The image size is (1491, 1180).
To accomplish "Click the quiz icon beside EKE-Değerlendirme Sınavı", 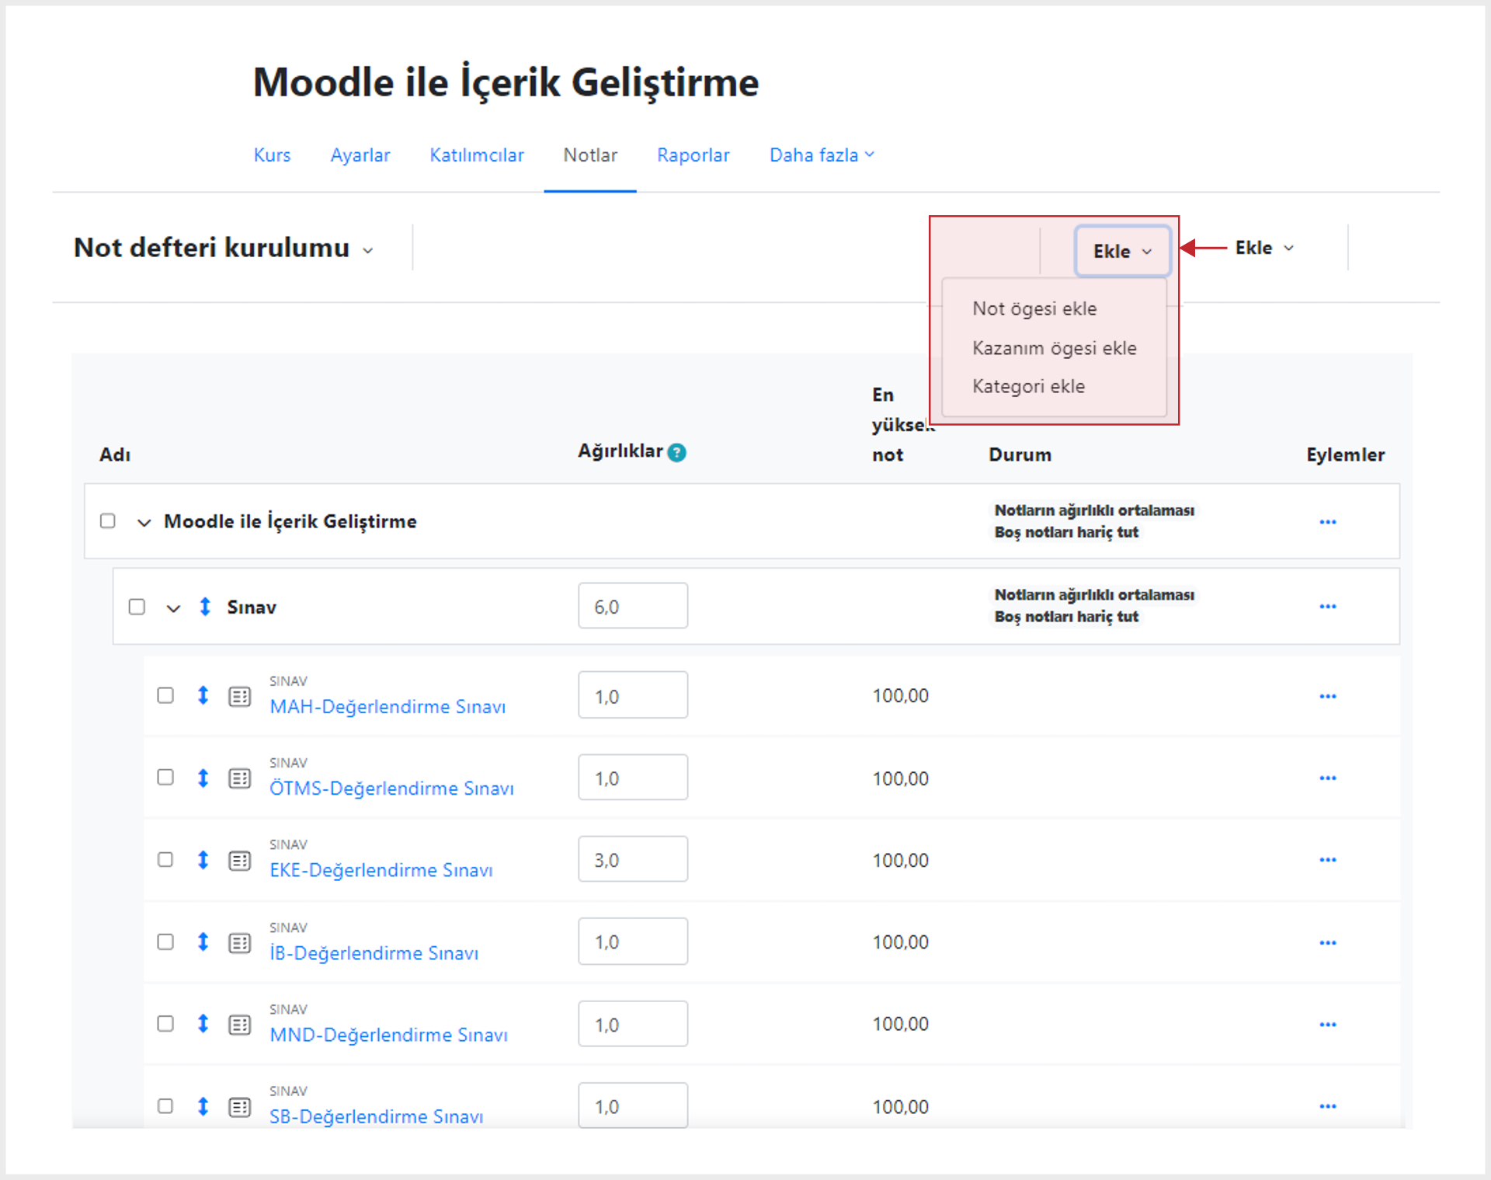I will tap(240, 861).
